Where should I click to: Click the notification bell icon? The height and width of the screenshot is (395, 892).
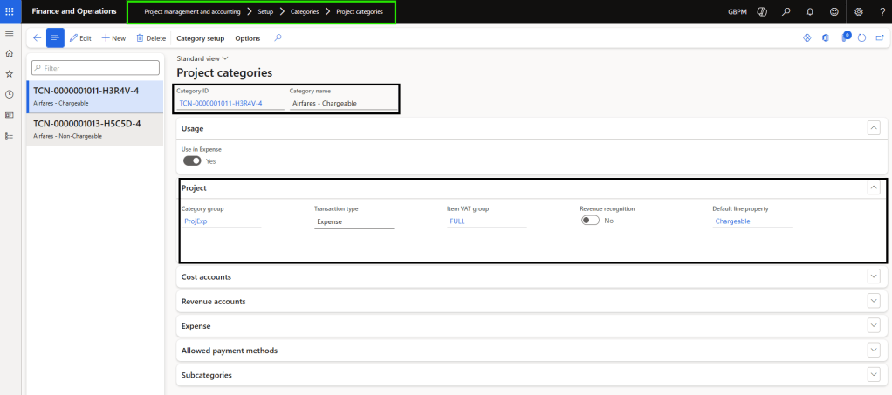pos(810,11)
